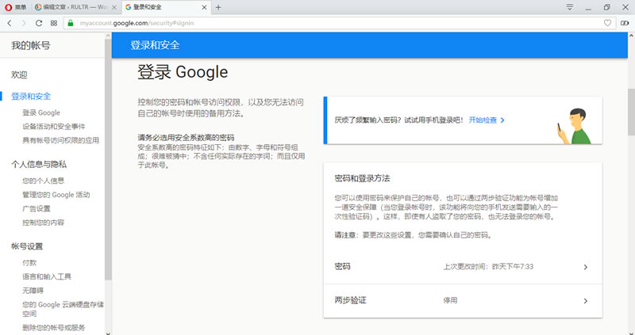Open 语言和输入工具 sidebar link
Viewport: 635px width, 335px height.
[x=47, y=276]
